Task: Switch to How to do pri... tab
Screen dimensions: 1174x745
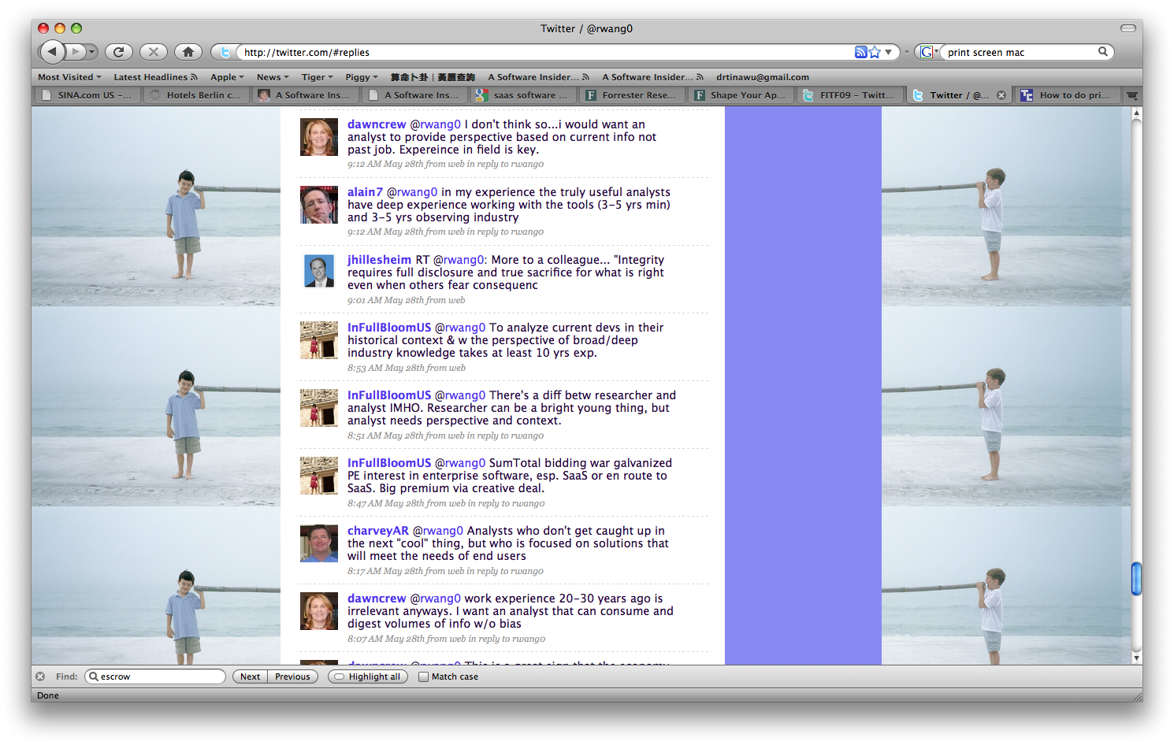Action: click(x=1067, y=95)
